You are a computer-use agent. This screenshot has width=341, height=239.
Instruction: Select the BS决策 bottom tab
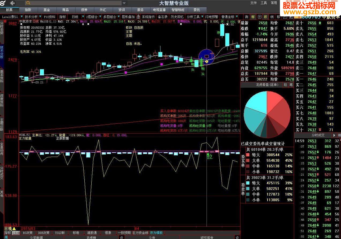(28, 233)
